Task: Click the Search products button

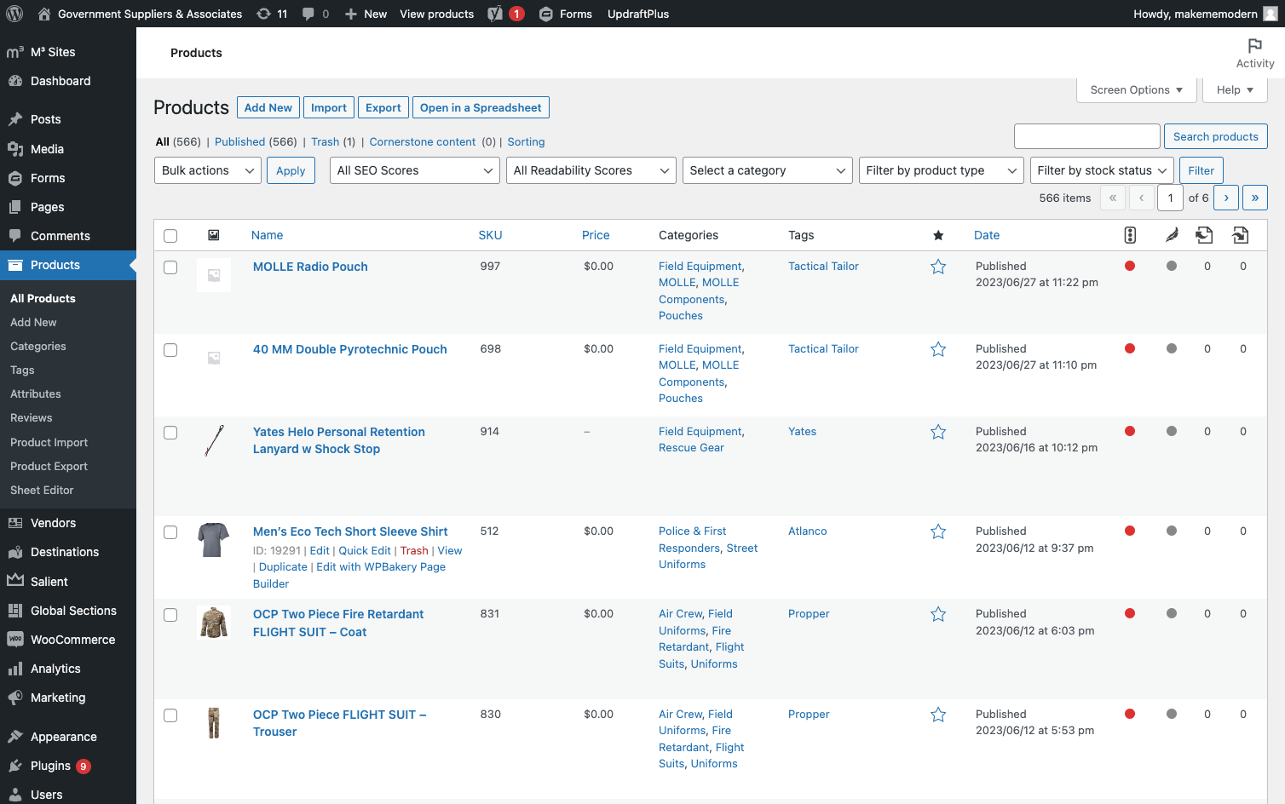Action: (1215, 136)
